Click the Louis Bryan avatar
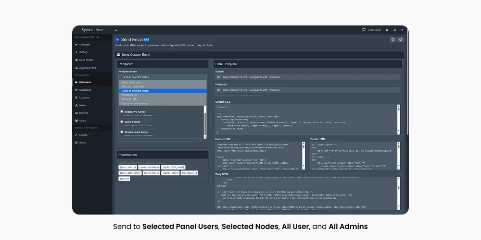 point(364,30)
